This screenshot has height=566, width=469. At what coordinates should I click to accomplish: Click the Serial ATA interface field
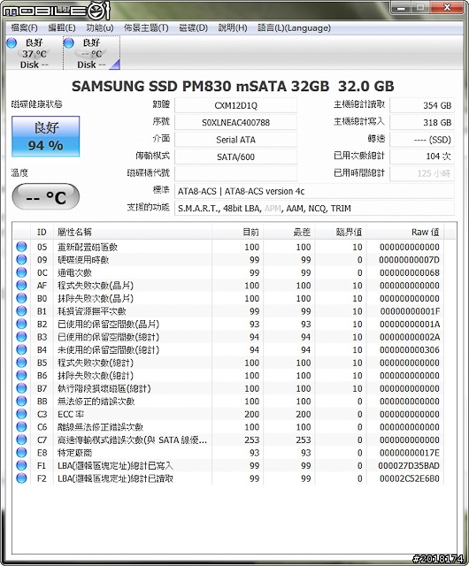pos(235,140)
